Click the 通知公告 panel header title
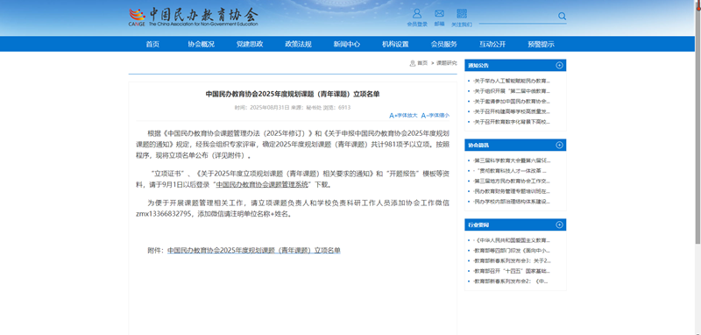 click(x=478, y=65)
